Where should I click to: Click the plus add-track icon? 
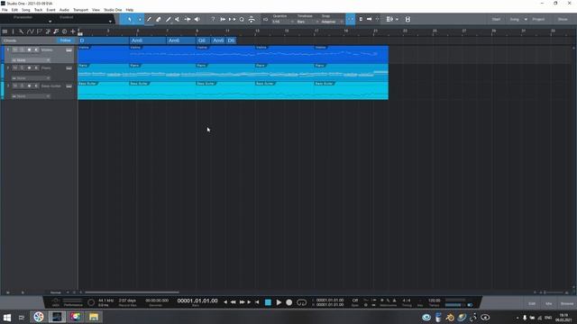(x=73, y=31)
